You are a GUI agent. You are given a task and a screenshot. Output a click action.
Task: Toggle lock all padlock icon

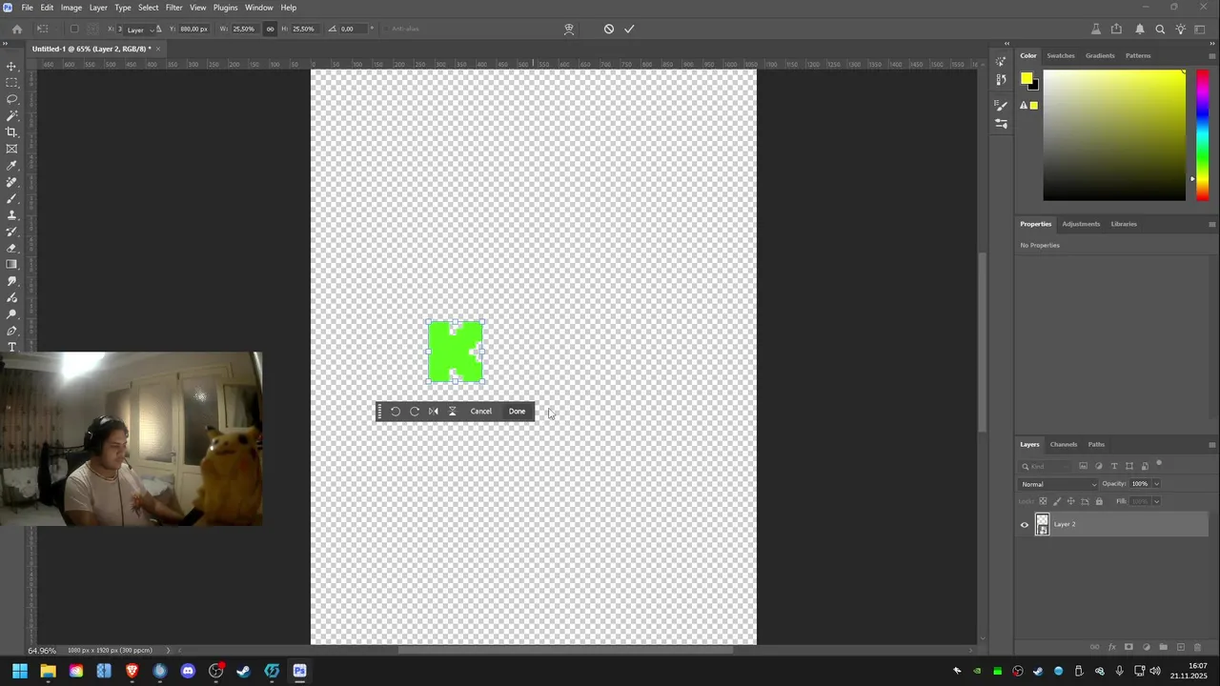(x=1099, y=501)
